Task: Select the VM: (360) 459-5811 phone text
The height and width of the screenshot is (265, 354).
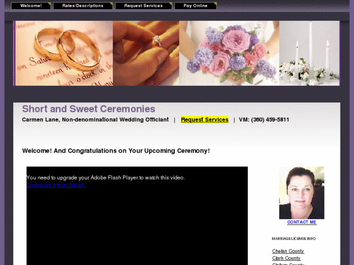Action: [x=264, y=120]
